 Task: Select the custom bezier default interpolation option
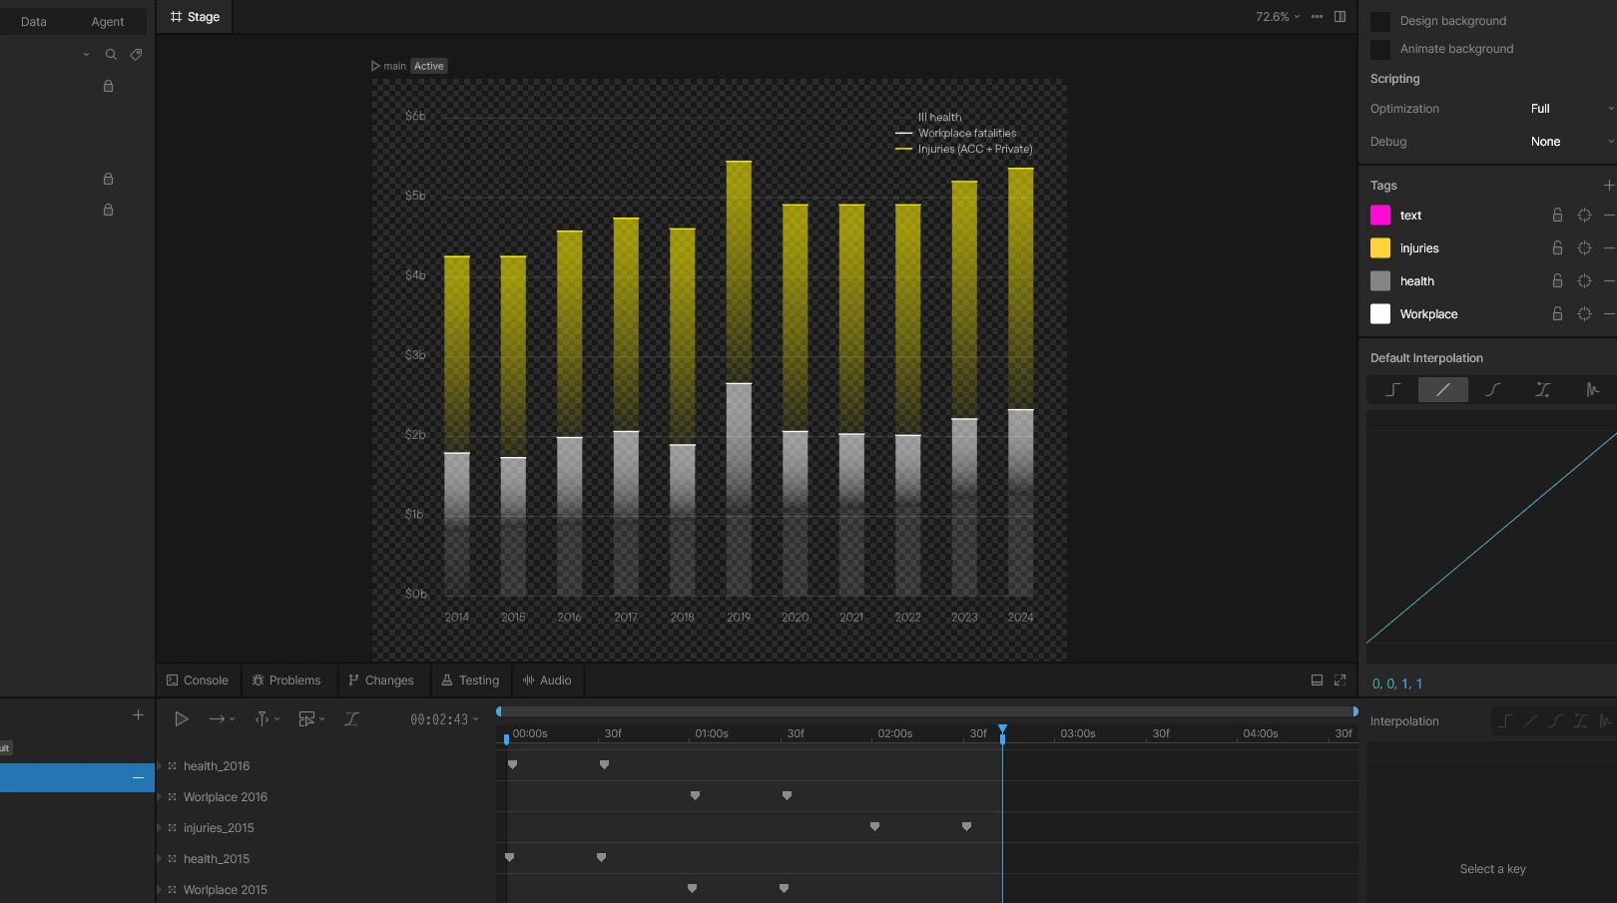coord(1543,390)
